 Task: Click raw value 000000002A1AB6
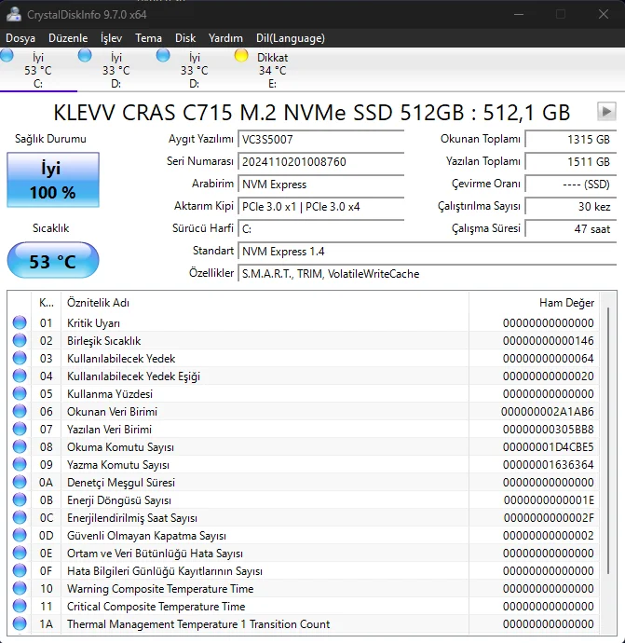pos(547,412)
